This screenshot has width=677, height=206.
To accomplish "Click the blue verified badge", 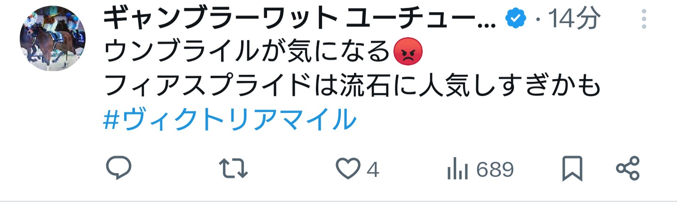I will pos(516,19).
